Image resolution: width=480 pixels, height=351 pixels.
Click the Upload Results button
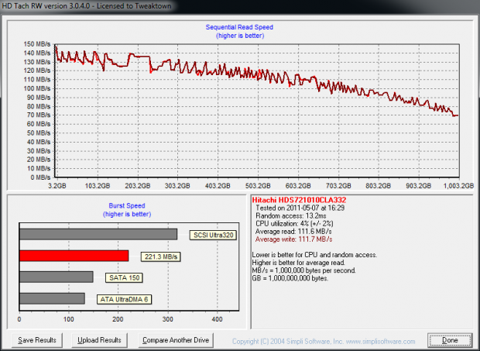(x=99, y=340)
